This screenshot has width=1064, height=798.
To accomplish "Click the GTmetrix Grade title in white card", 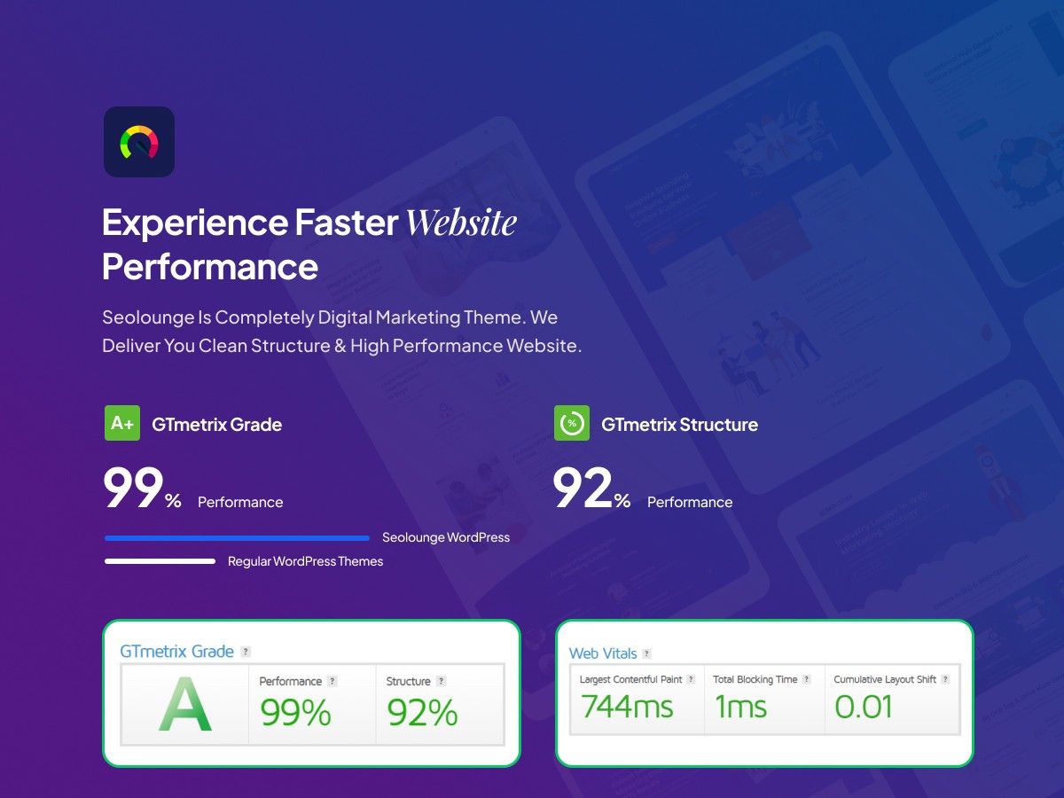I will 176,652.
